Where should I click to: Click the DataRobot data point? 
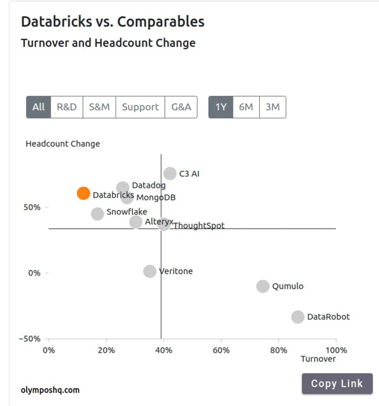coord(298,317)
